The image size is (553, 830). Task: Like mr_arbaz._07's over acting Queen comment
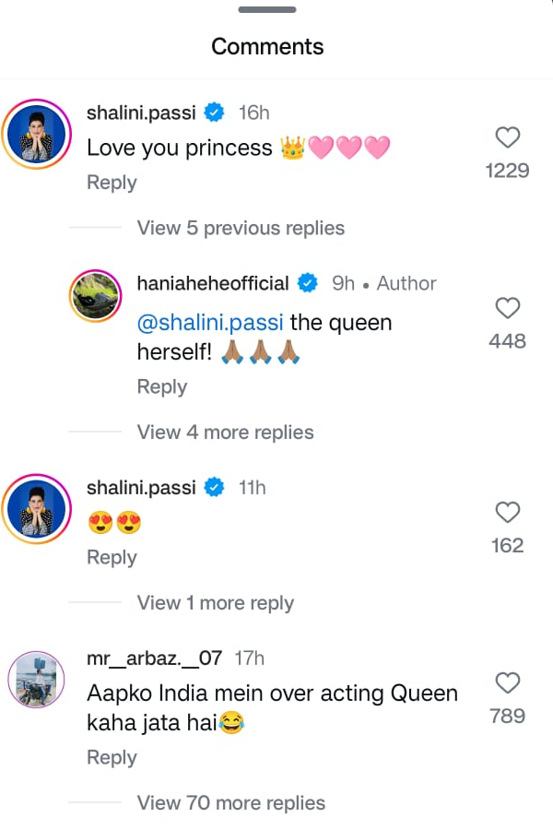(508, 683)
